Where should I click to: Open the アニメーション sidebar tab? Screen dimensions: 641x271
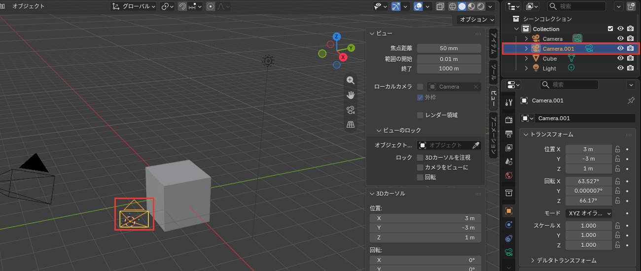pyautogui.click(x=493, y=135)
